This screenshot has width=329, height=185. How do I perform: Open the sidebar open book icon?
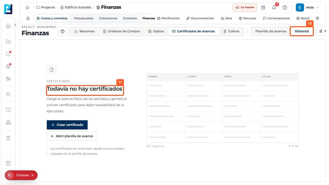click(8, 110)
